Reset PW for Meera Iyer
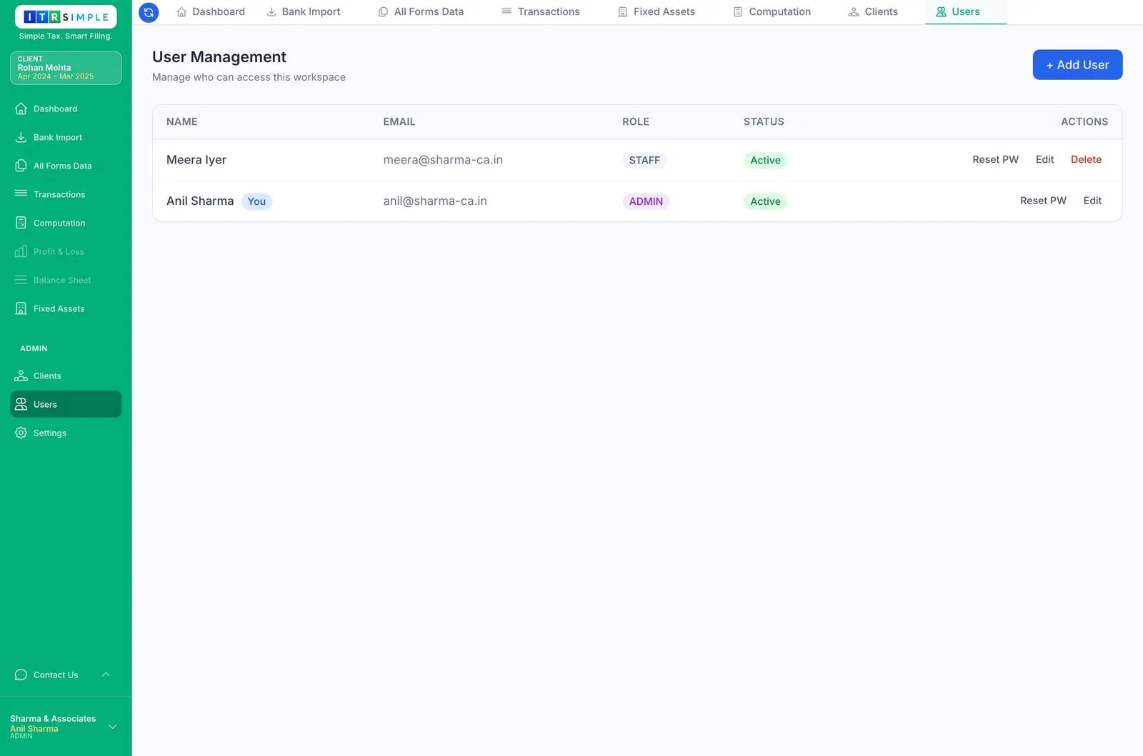The height and width of the screenshot is (756, 1143). click(995, 160)
